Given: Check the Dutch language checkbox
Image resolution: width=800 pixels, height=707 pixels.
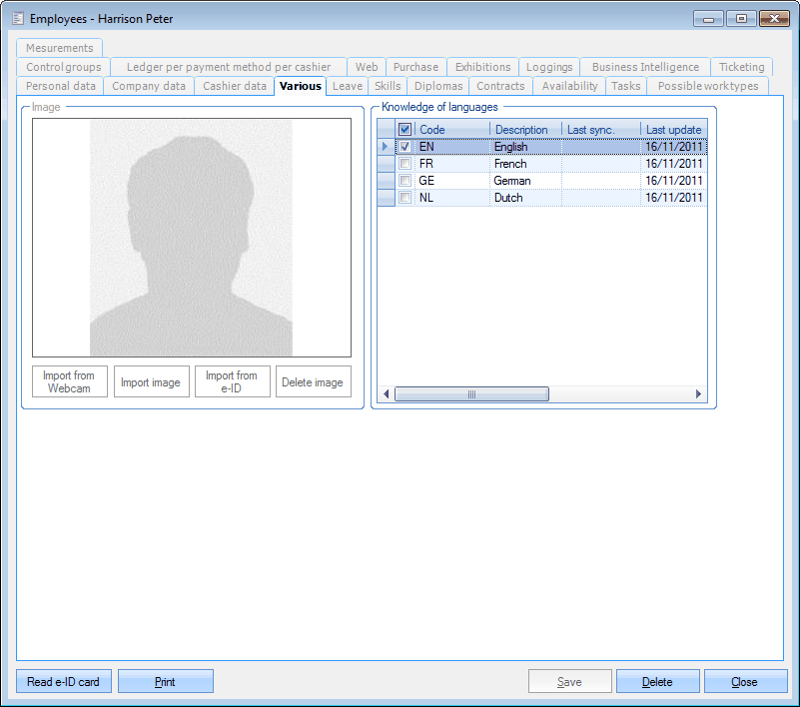Looking at the screenshot, I should tap(405, 198).
